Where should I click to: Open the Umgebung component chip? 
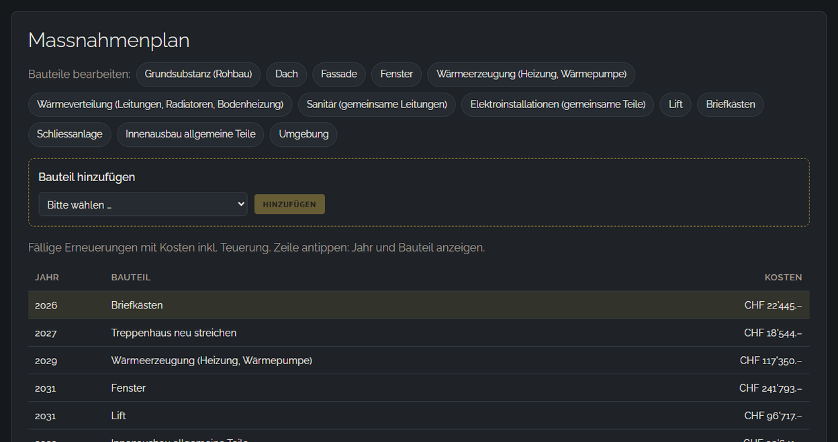click(304, 134)
